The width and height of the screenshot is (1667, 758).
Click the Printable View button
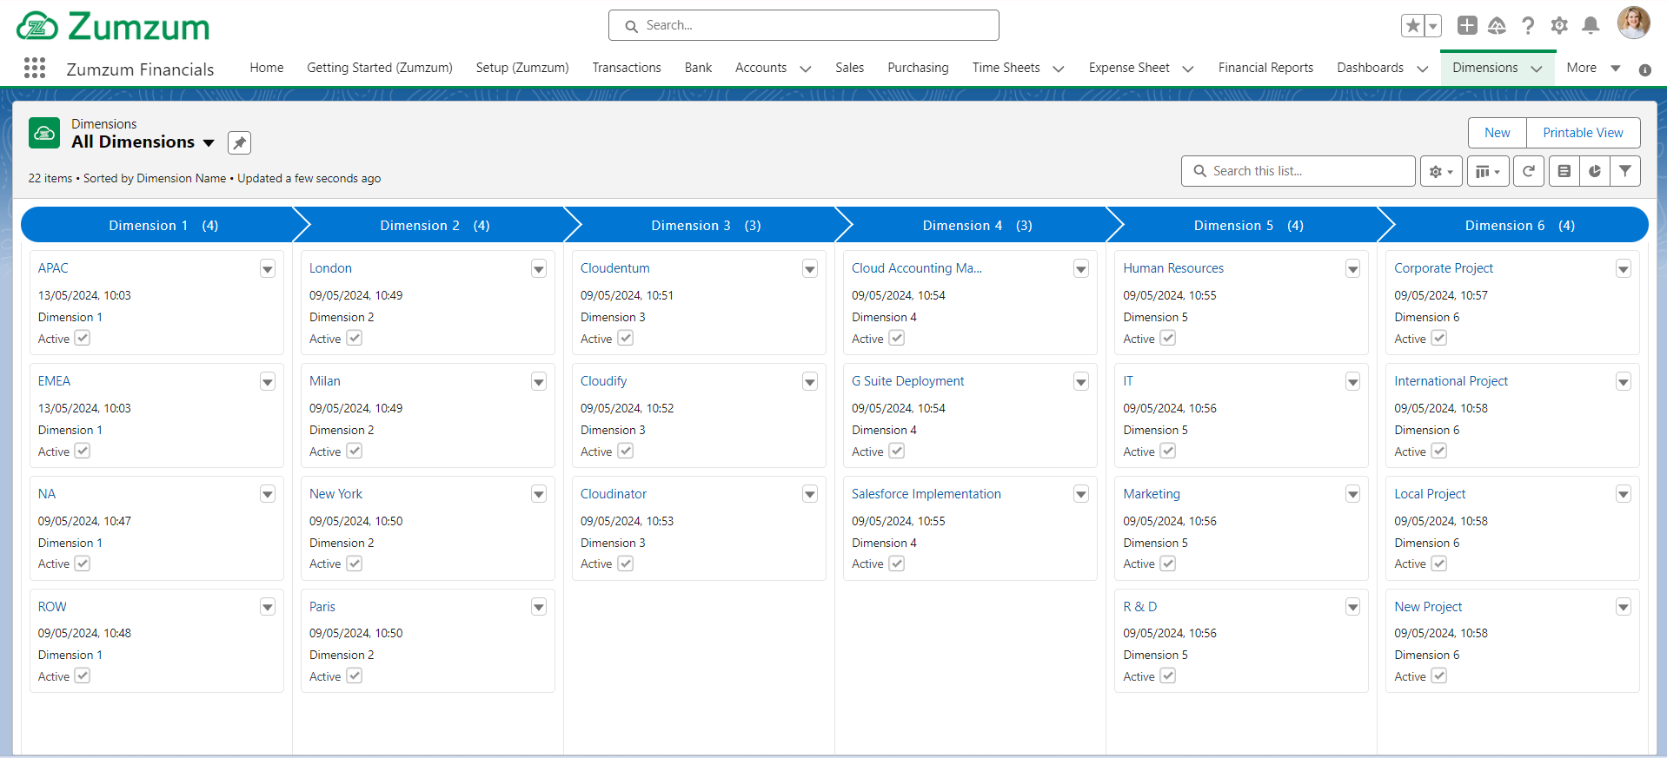pyautogui.click(x=1583, y=133)
